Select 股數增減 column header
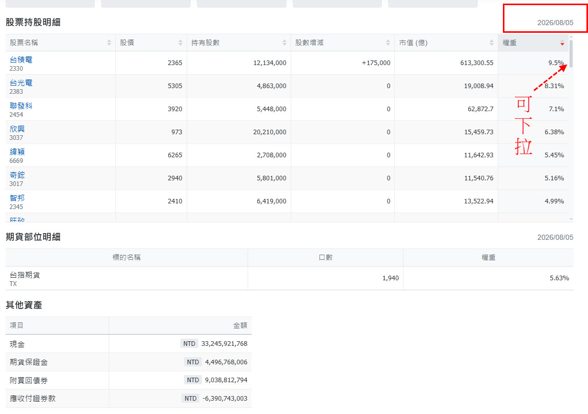Viewport: 588px width, 414px height. [x=342, y=43]
